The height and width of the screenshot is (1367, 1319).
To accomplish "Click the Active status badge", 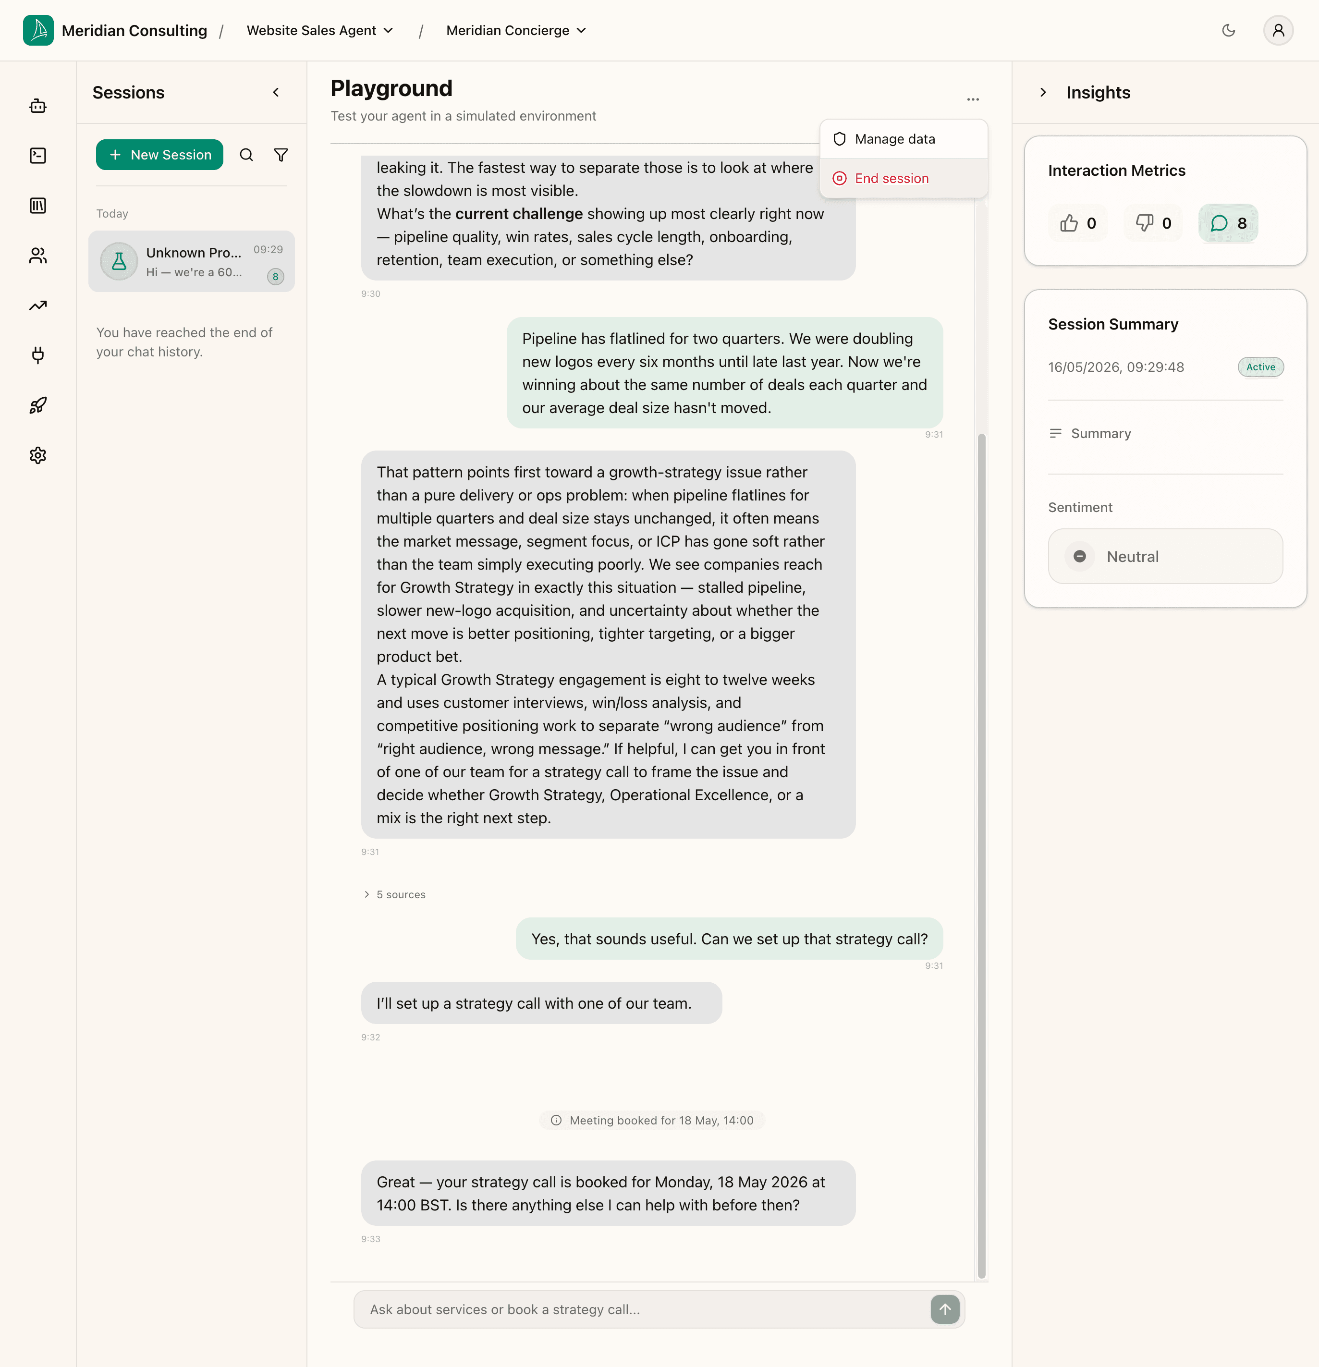I will [x=1260, y=367].
